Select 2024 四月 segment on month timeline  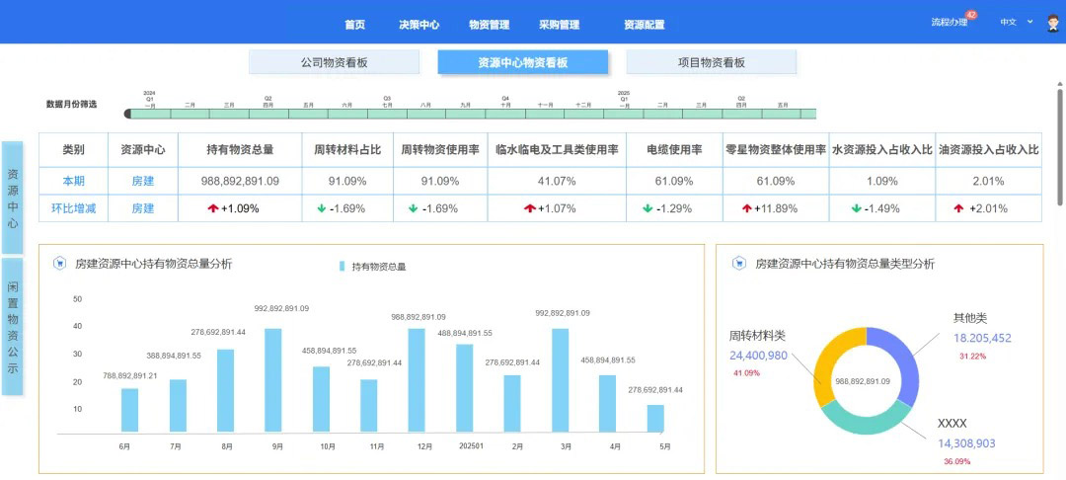[x=268, y=114]
